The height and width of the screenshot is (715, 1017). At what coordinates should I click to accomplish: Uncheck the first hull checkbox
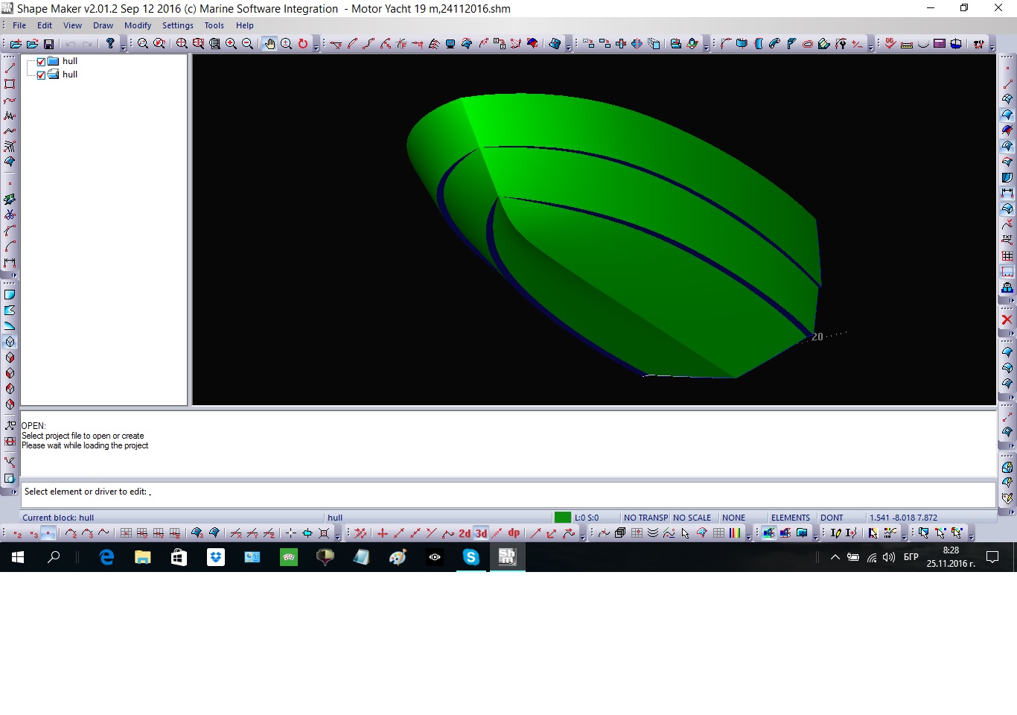coord(41,62)
